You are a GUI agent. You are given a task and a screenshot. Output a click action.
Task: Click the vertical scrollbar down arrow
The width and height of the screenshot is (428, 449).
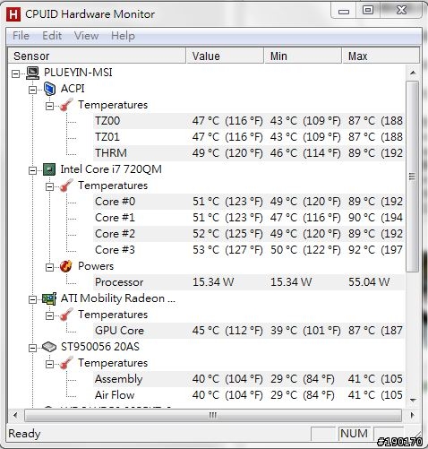tap(413, 400)
